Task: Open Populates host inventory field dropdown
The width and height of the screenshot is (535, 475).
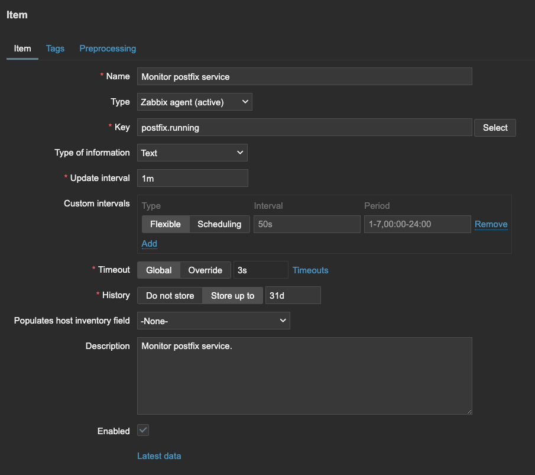Action: (x=213, y=321)
